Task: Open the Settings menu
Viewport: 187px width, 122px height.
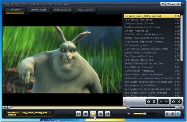Action: (x=15, y=4)
